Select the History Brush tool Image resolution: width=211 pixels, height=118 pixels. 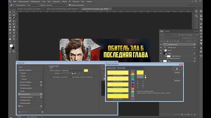tap(14, 24)
